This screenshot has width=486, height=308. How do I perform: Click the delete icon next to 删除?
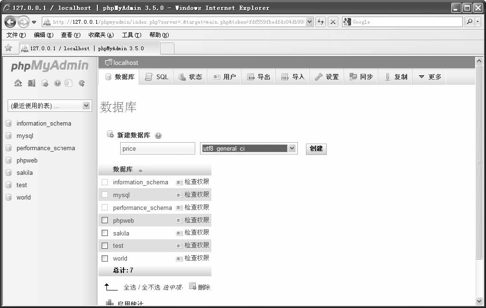point(192,286)
